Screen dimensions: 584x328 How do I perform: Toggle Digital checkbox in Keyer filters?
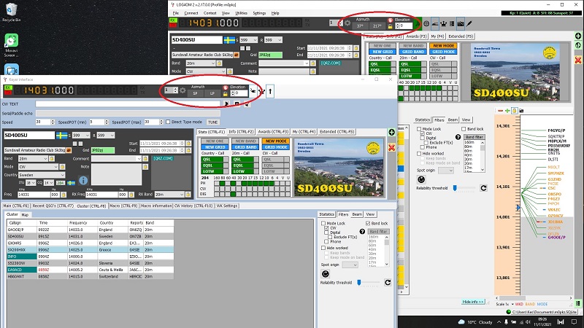click(326, 233)
